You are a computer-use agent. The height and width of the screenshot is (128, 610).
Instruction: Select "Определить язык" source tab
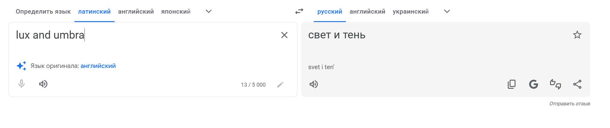tap(43, 11)
